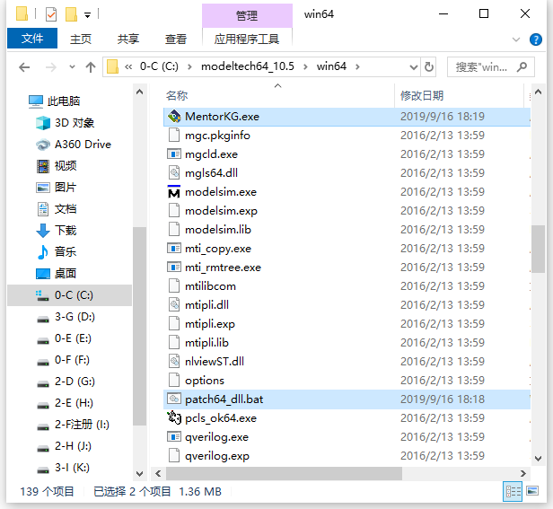Click navigation pane scroll down arrow
This screenshot has width=553, height=509.
139,473
